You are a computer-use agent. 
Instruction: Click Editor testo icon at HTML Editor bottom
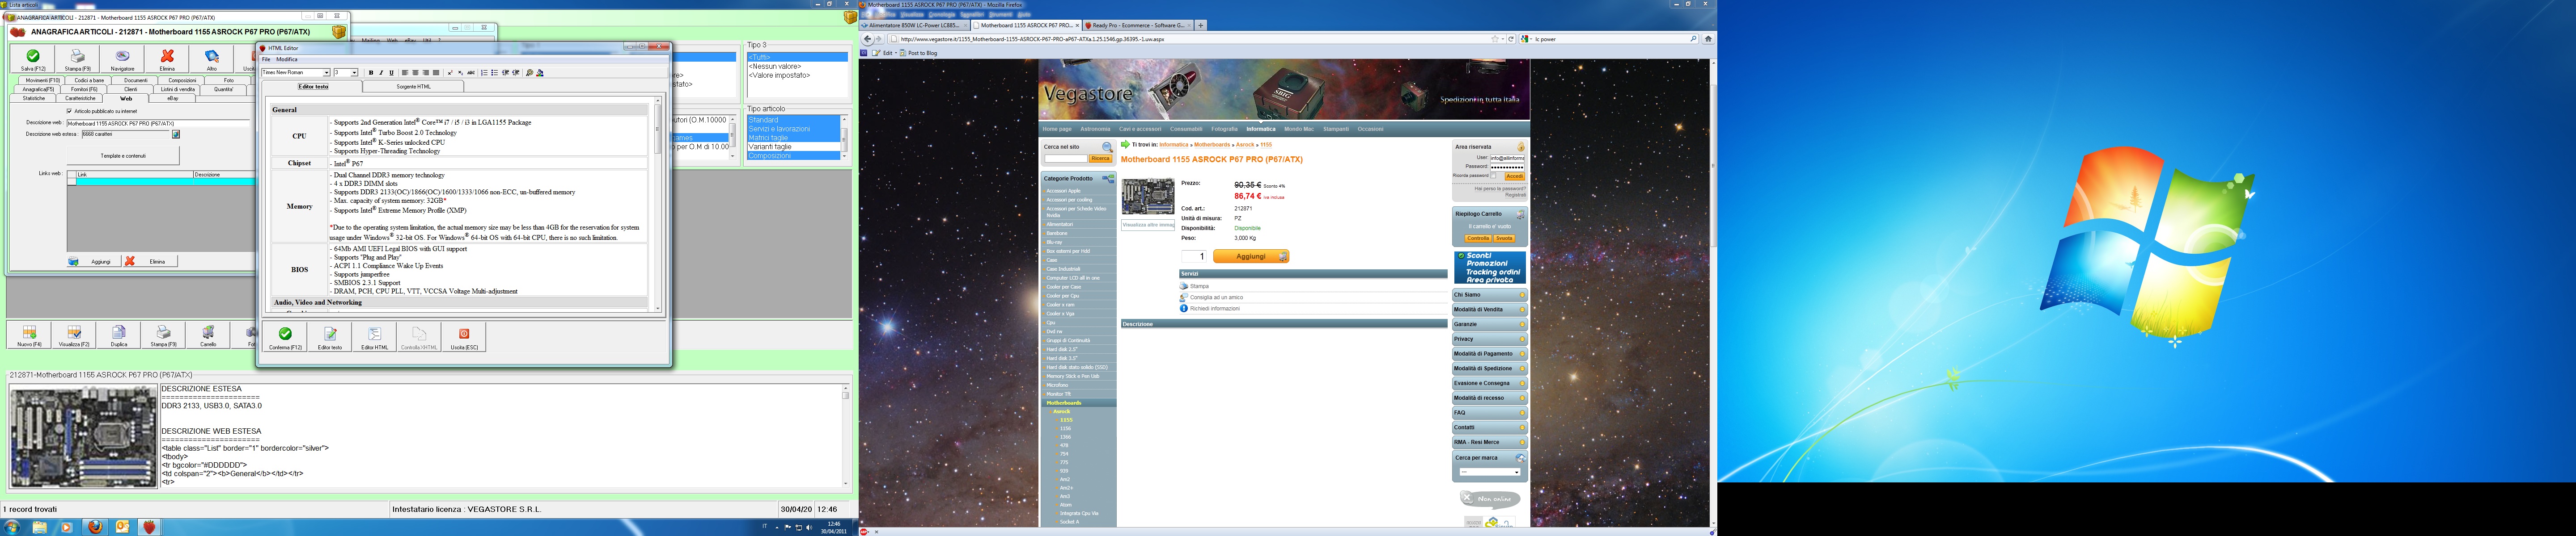tap(330, 337)
